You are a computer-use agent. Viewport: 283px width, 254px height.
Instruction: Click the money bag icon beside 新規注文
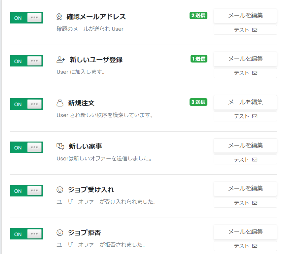pyautogui.click(x=60, y=103)
